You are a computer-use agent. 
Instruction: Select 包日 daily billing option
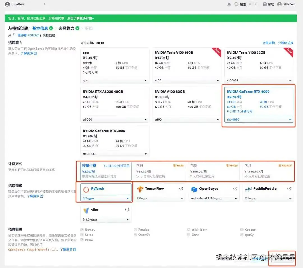point(160,171)
